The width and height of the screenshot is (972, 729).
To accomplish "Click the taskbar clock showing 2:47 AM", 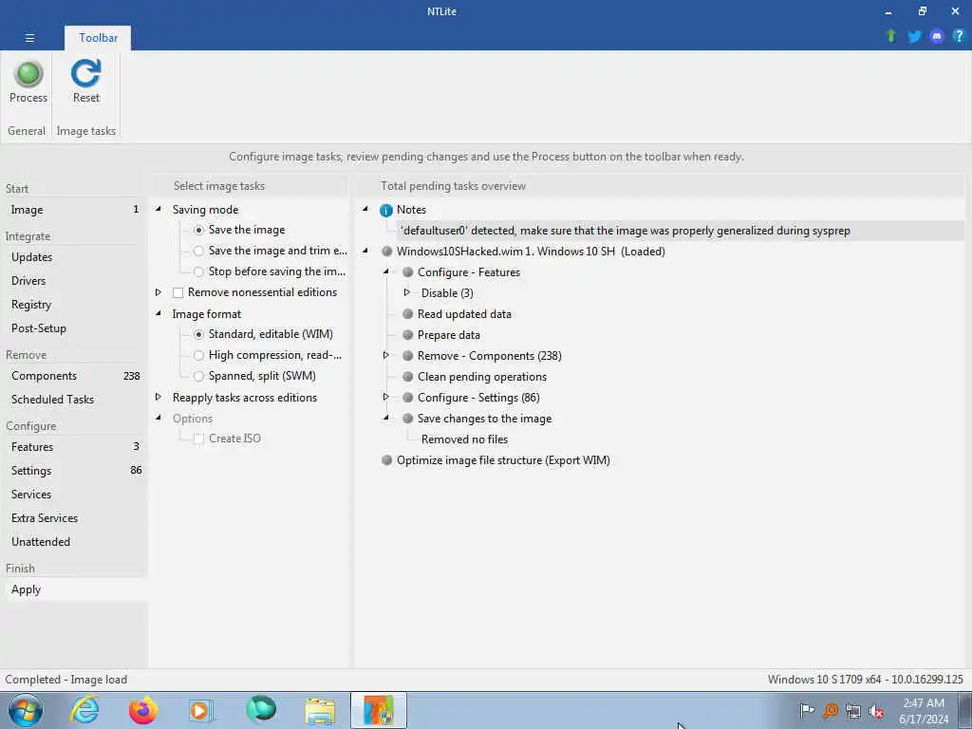I will pyautogui.click(x=924, y=711).
